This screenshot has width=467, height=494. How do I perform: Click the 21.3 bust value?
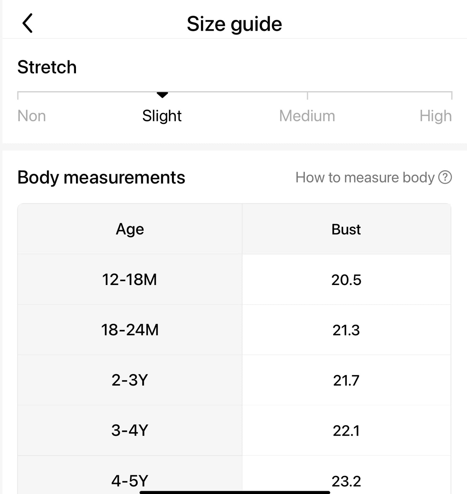click(346, 330)
